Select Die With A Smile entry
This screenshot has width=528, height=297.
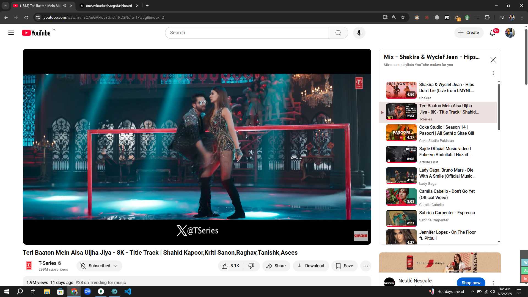click(x=438, y=176)
